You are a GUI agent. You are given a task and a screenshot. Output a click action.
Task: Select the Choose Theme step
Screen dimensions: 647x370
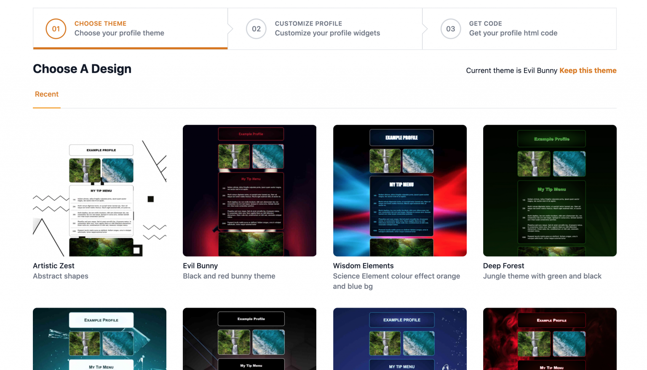pos(119,28)
